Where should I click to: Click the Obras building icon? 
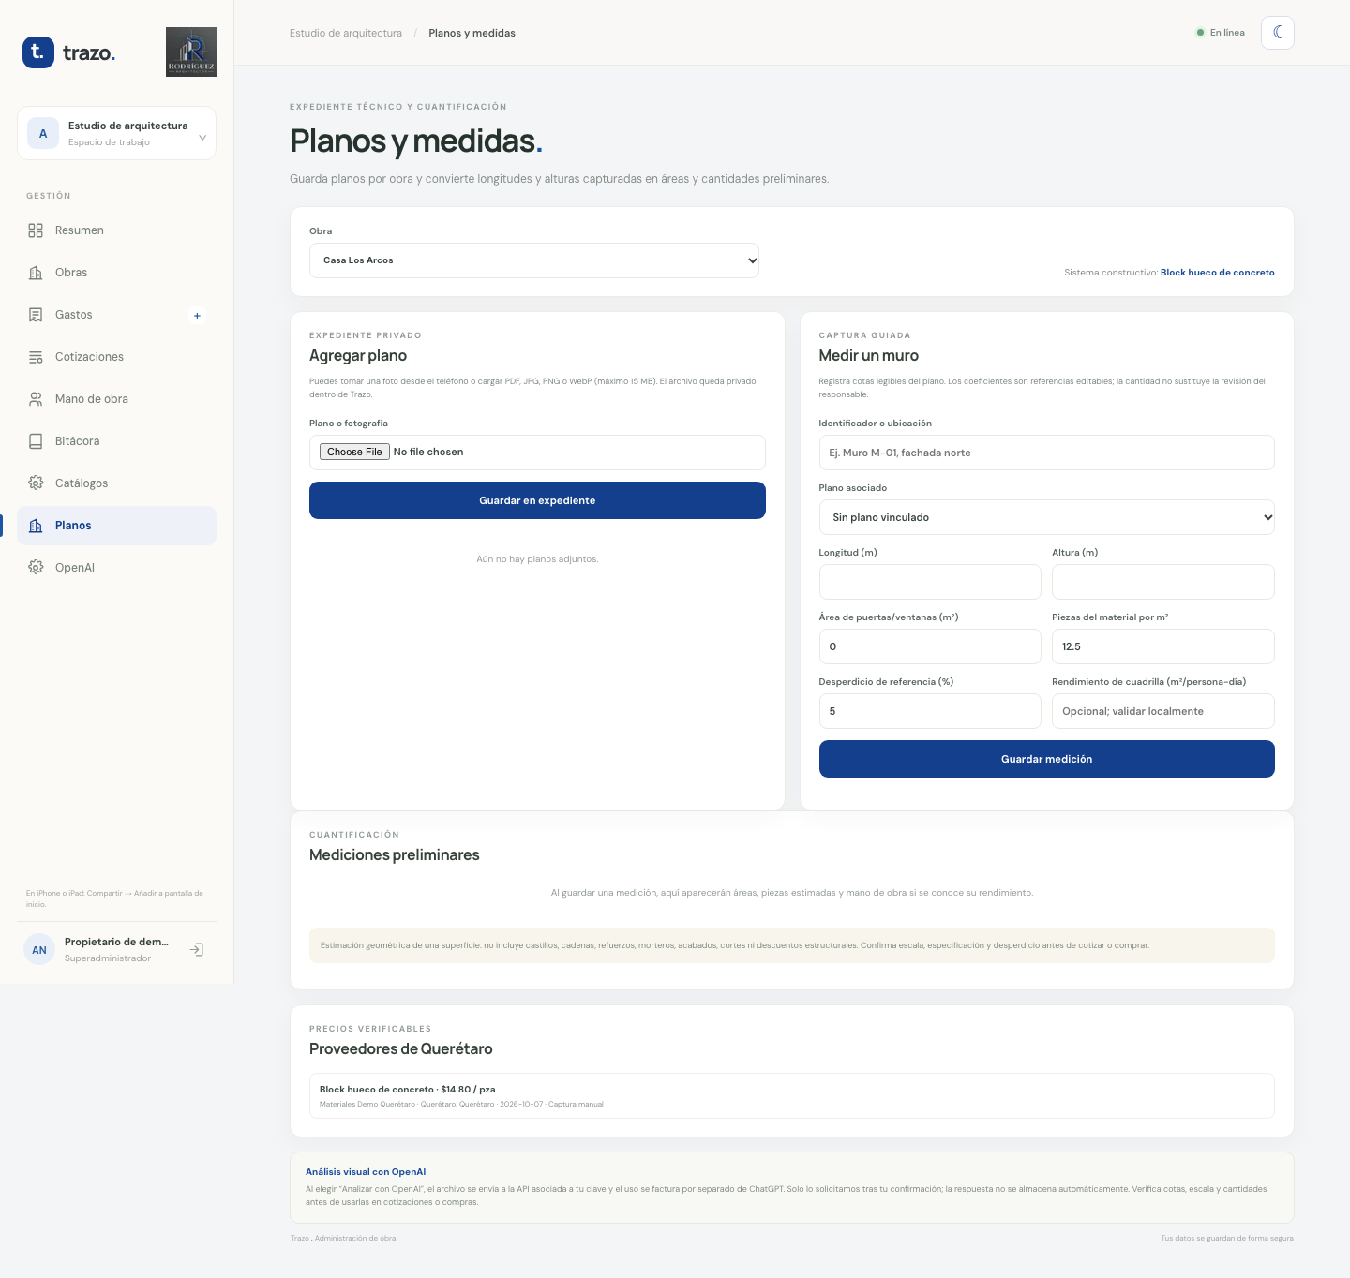point(36,273)
